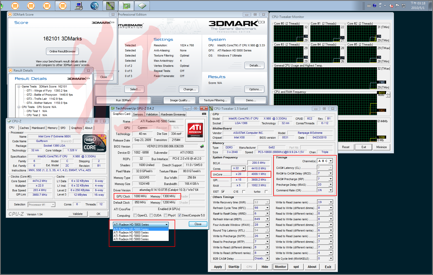
Task: Click the computer monitor taskbar icon
Action: point(79,5)
